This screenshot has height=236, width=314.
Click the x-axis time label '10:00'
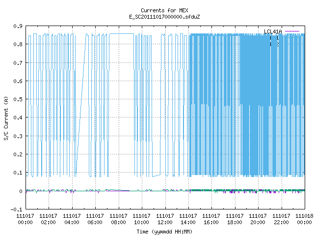click(142, 222)
